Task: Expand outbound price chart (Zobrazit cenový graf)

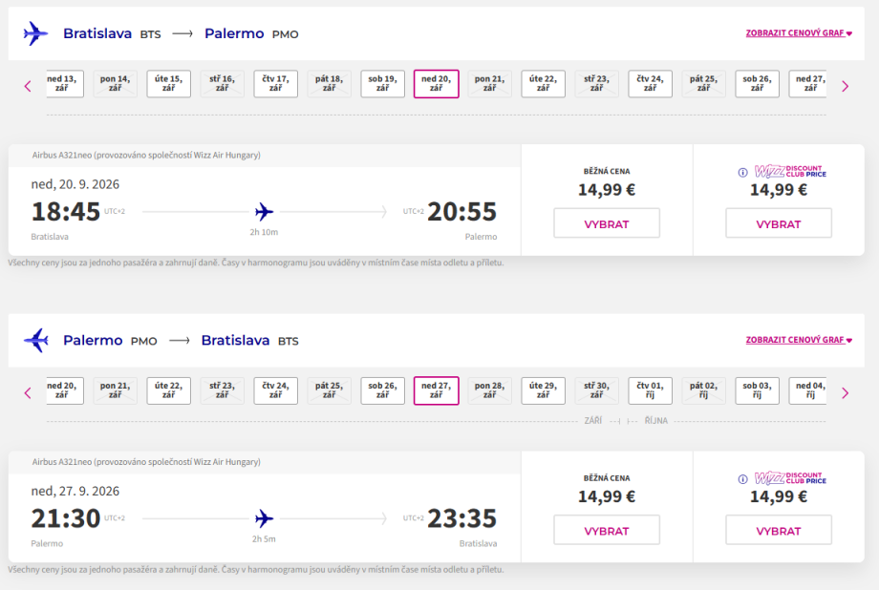Action: (798, 33)
